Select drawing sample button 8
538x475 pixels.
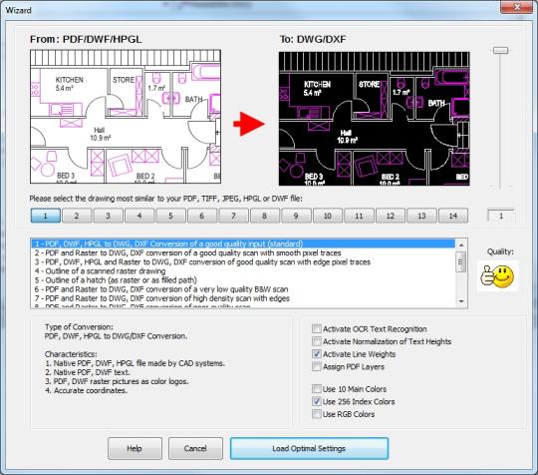click(265, 216)
